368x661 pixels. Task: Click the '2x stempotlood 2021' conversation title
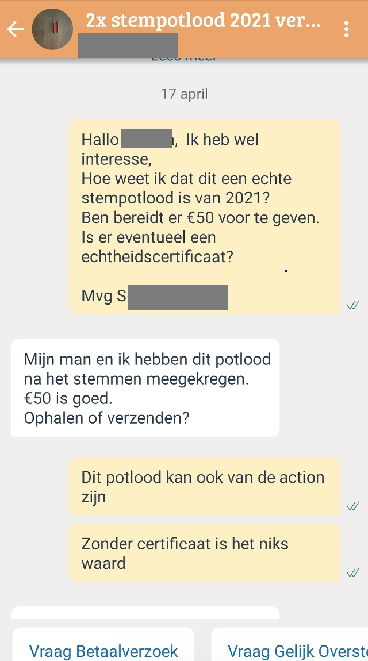[x=203, y=22]
